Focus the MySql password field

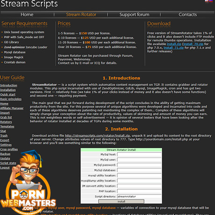point(139,165)
